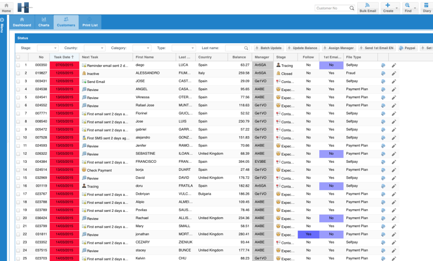Tick the select-all checkbox in the header
Image resolution: width=433 pixels, height=261 pixels.
pos(19,57)
